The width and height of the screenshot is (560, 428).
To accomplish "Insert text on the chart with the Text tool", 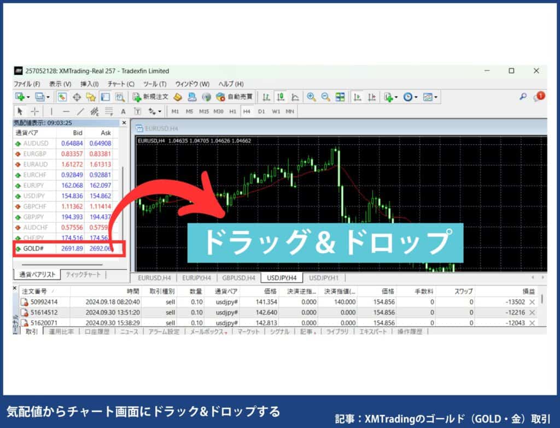I will click(x=122, y=111).
